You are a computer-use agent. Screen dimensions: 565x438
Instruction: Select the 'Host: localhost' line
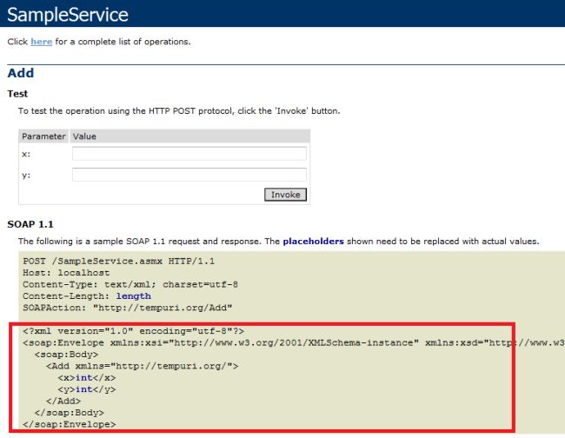tap(66, 273)
